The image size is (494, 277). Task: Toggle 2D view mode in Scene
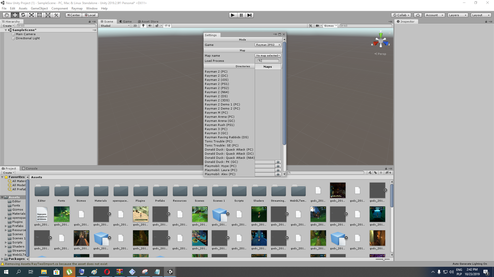click(135, 26)
